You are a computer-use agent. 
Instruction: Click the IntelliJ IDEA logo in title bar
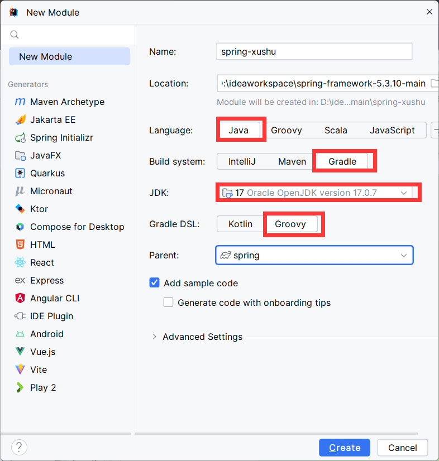click(13, 12)
